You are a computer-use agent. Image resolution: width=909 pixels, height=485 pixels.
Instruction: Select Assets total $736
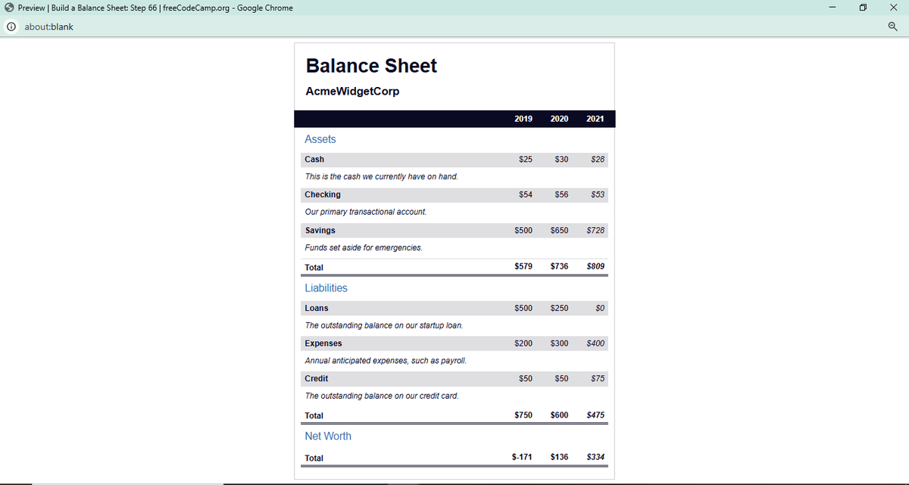[560, 266]
